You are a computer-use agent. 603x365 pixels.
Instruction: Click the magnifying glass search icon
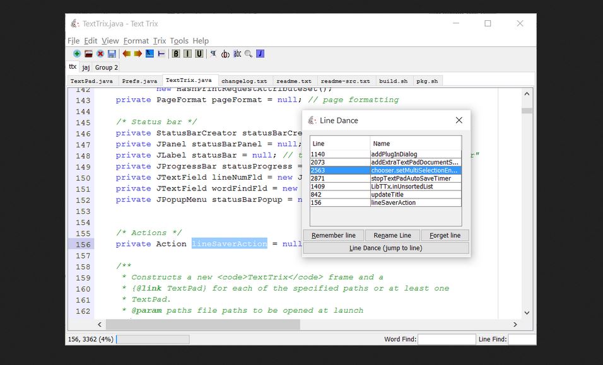pos(249,54)
